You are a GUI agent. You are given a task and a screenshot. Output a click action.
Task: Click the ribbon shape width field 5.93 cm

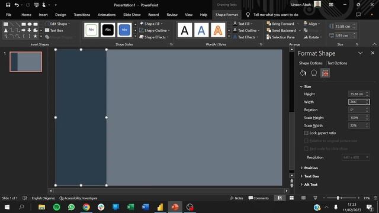click(343, 35)
